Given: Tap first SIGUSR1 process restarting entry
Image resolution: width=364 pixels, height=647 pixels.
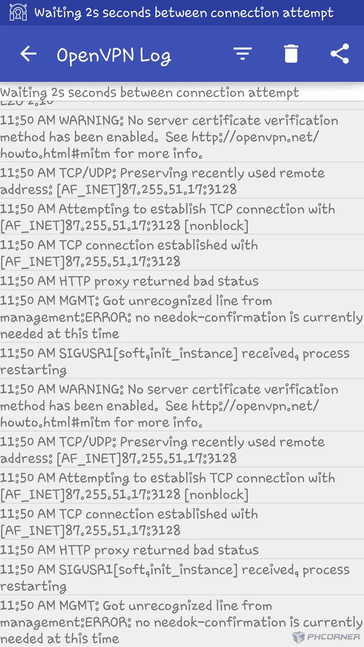Looking at the screenshot, I should tap(182, 361).
